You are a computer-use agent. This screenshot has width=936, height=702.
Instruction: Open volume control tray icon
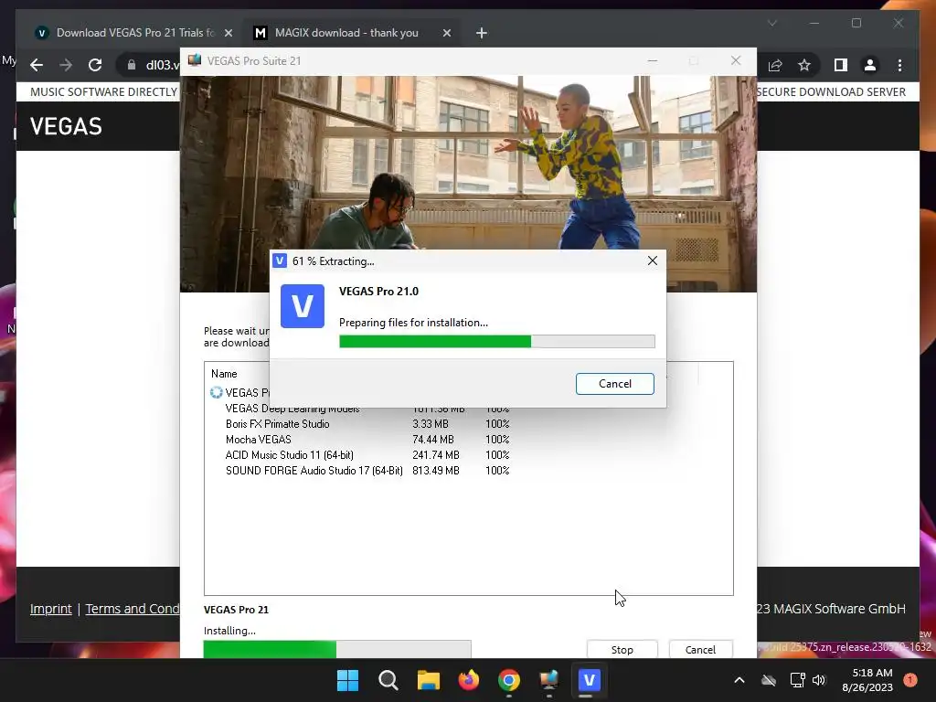point(818,680)
